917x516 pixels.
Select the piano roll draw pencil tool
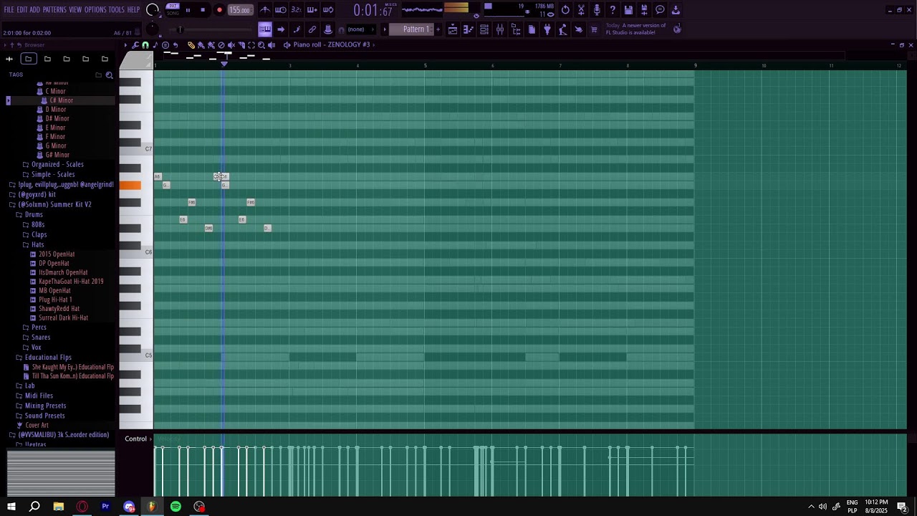coord(191,45)
